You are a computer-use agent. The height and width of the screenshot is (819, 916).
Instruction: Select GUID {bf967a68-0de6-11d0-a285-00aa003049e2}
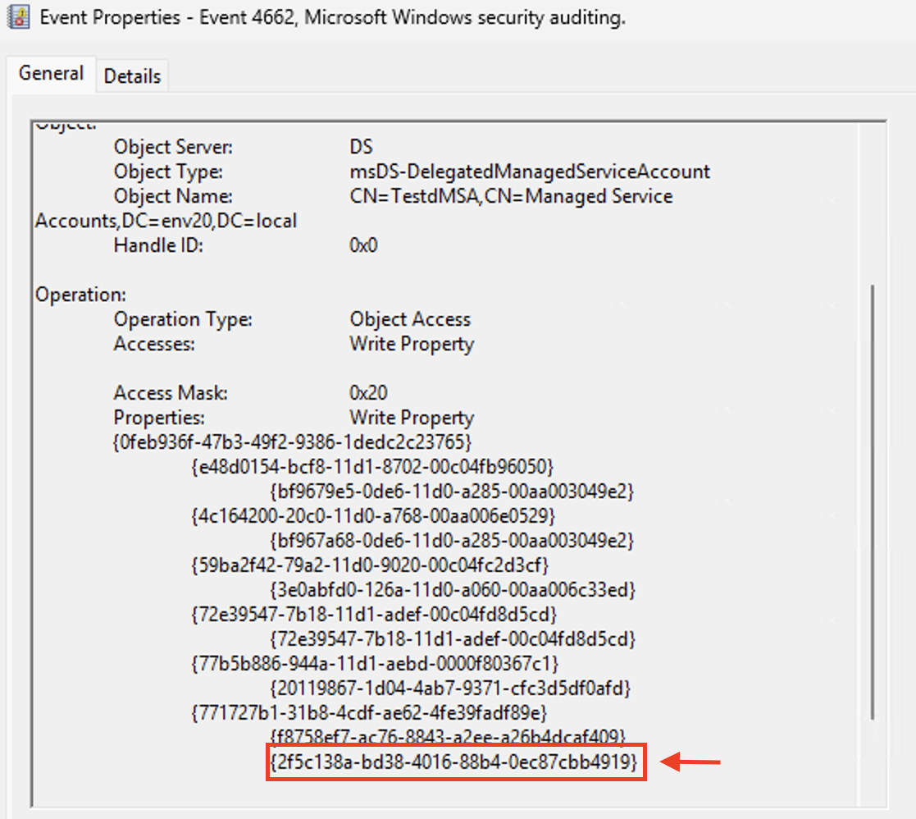click(x=452, y=540)
